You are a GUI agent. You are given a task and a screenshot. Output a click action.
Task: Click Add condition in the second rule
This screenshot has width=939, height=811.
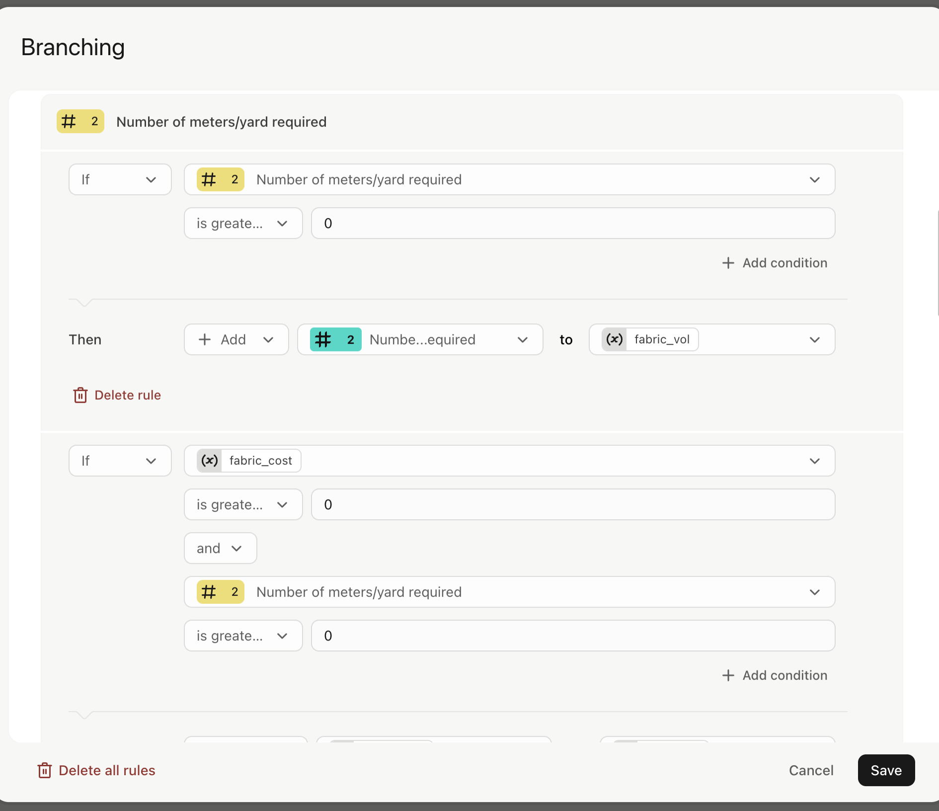point(774,675)
